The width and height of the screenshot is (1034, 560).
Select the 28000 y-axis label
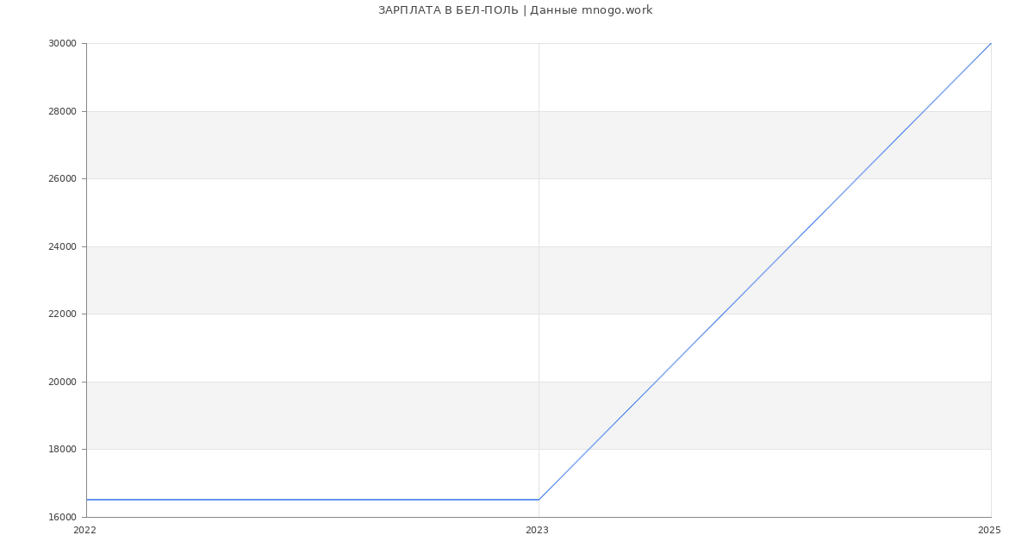[62, 111]
